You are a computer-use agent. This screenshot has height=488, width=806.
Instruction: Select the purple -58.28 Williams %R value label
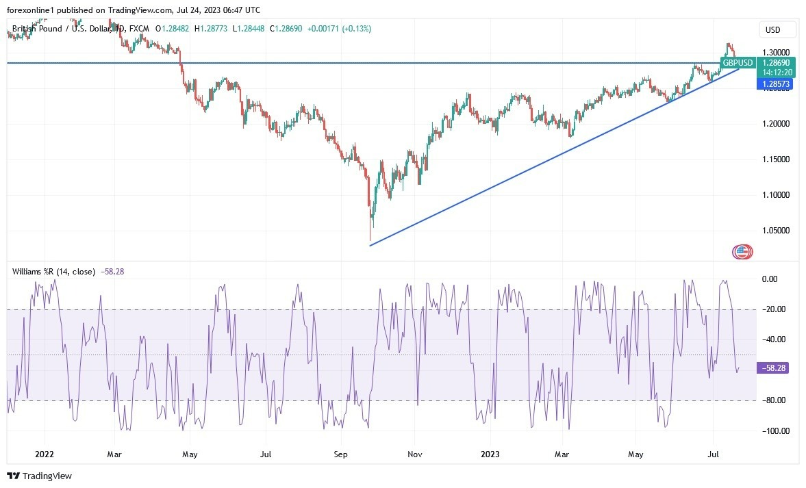(x=772, y=368)
